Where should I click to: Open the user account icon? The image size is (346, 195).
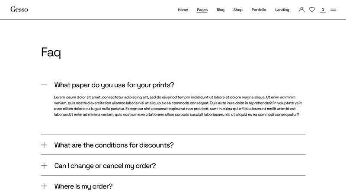coord(301,9)
